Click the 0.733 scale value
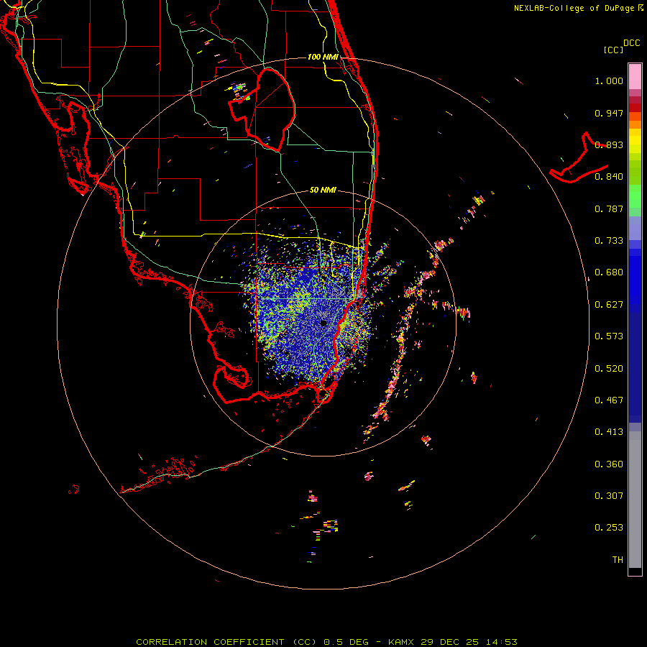647x647 pixels. click(609, 241)
